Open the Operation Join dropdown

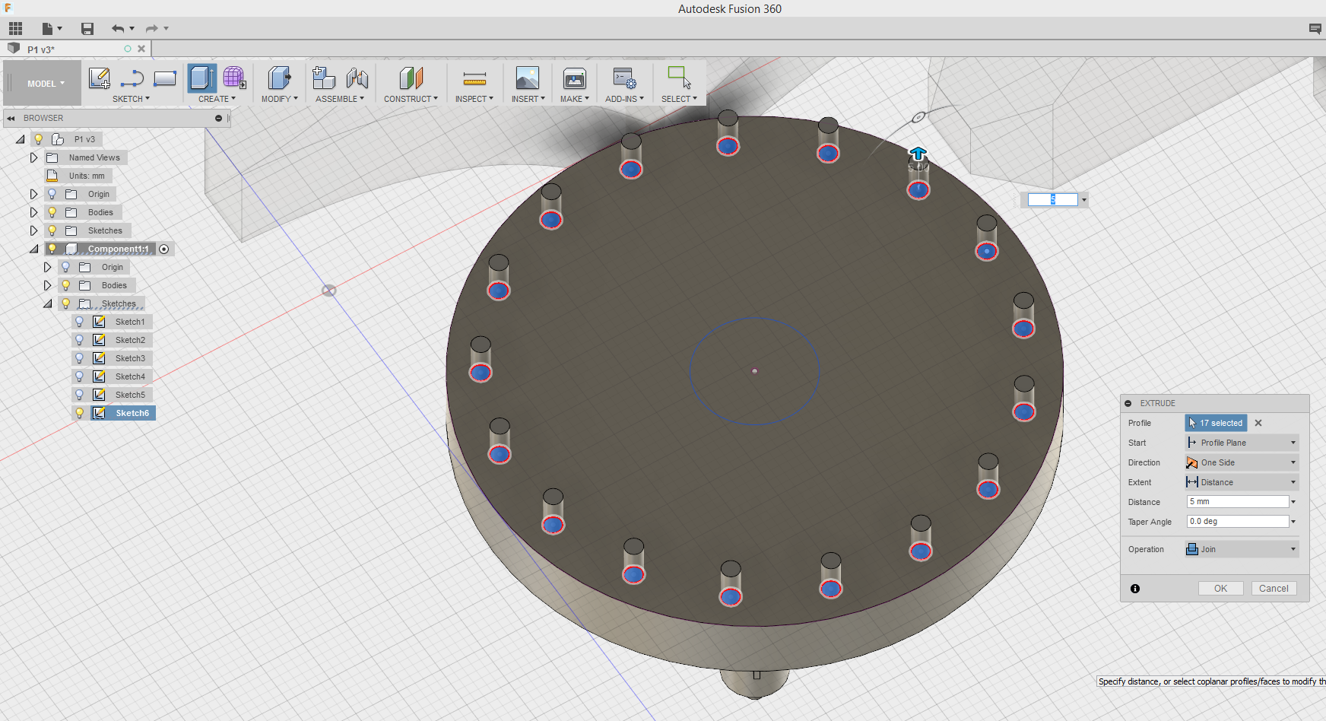pos(1242,549)
